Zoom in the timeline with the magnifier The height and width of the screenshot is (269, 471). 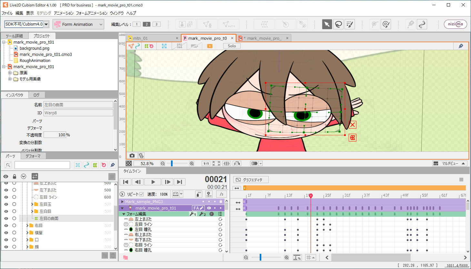(x=286, y=257)
